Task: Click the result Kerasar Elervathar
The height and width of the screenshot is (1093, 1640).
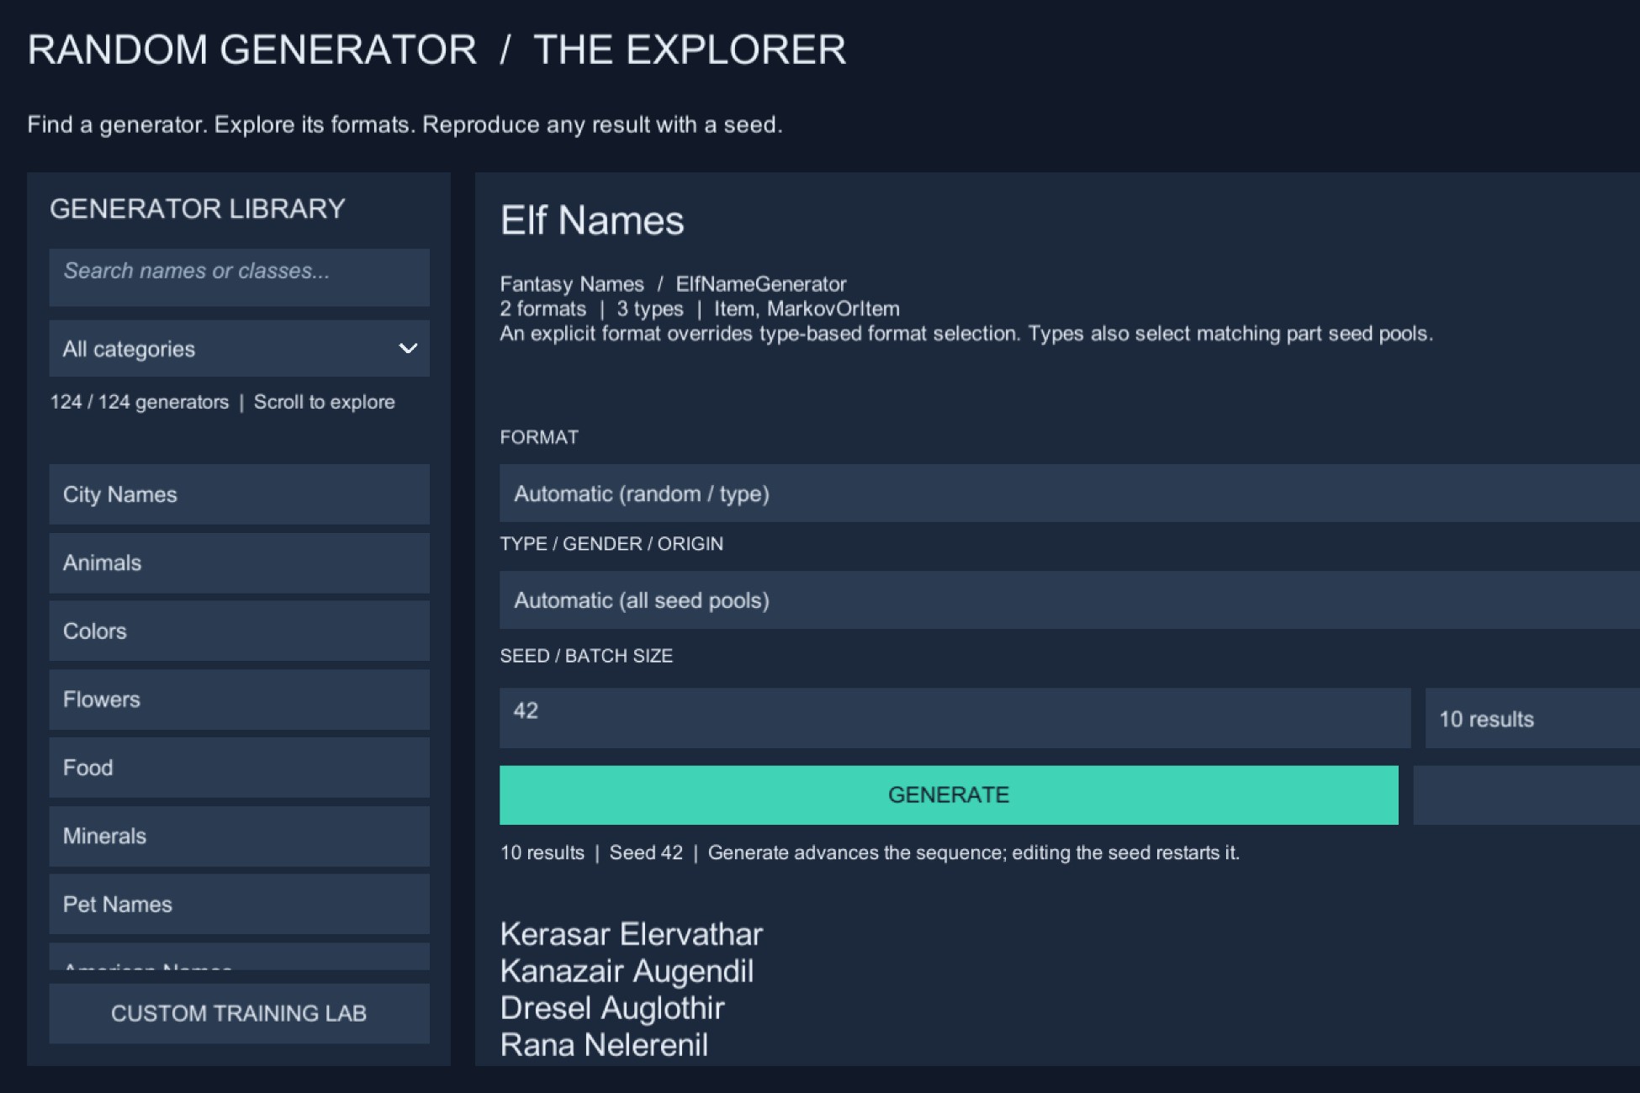Action: pyautogui.click(x=632, y=934)
